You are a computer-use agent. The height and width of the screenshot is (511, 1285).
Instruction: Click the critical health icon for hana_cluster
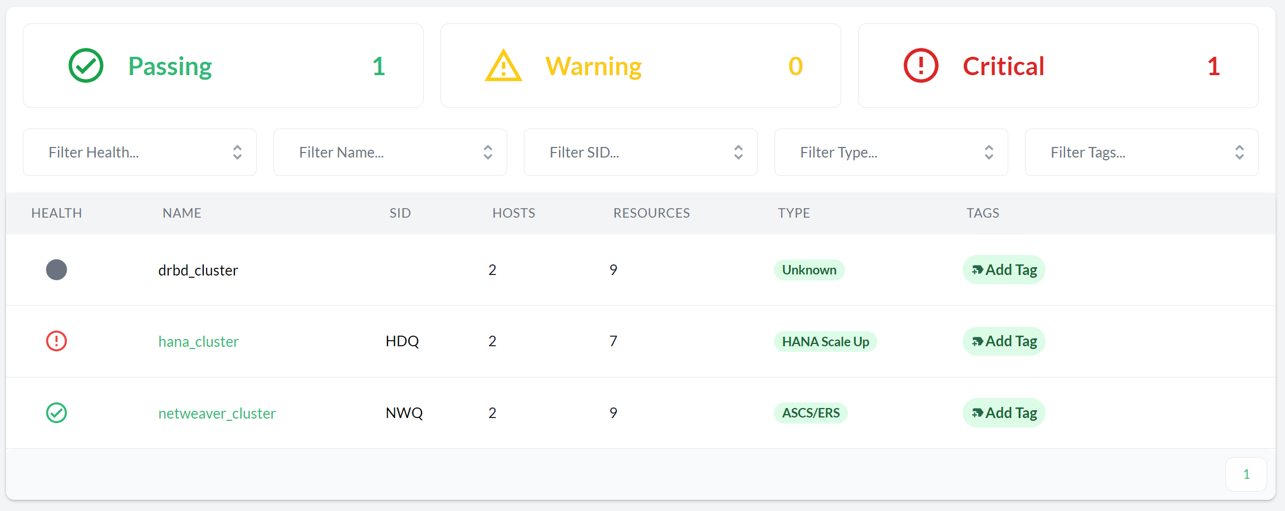pyautogui.click(x=56, y=341)
